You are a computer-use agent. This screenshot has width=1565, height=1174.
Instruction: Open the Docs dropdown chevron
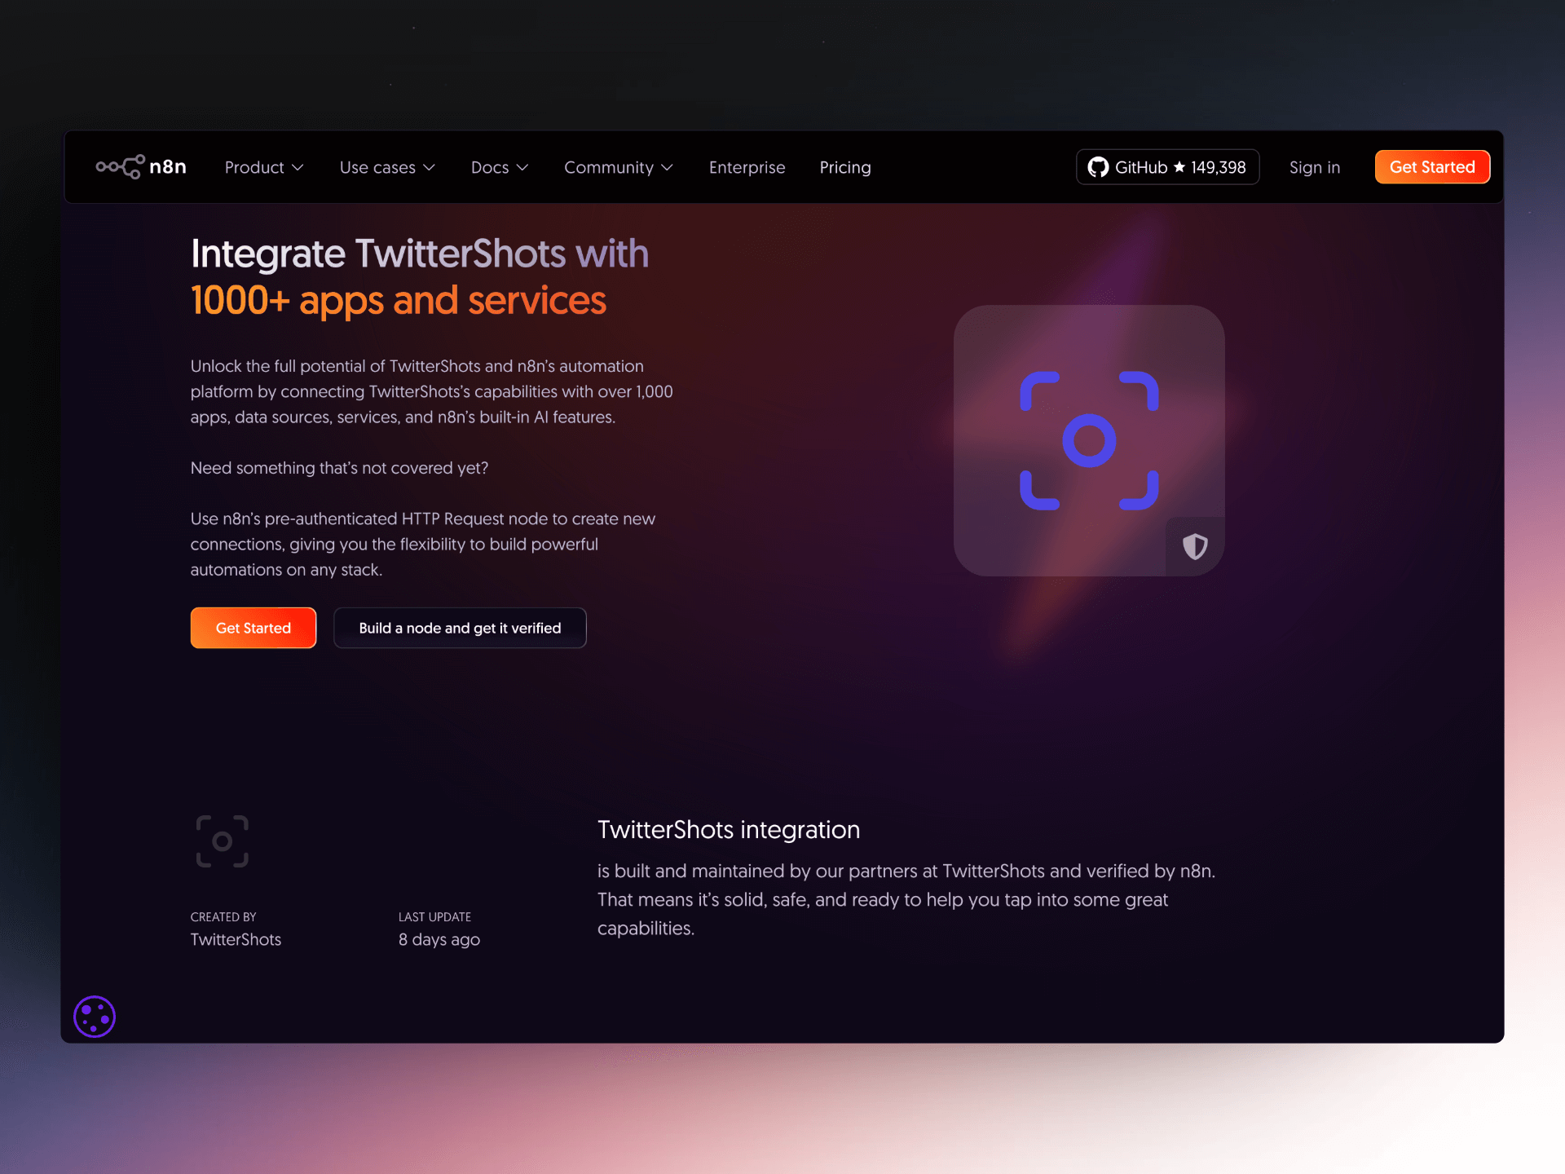click(x=522, y=167)
